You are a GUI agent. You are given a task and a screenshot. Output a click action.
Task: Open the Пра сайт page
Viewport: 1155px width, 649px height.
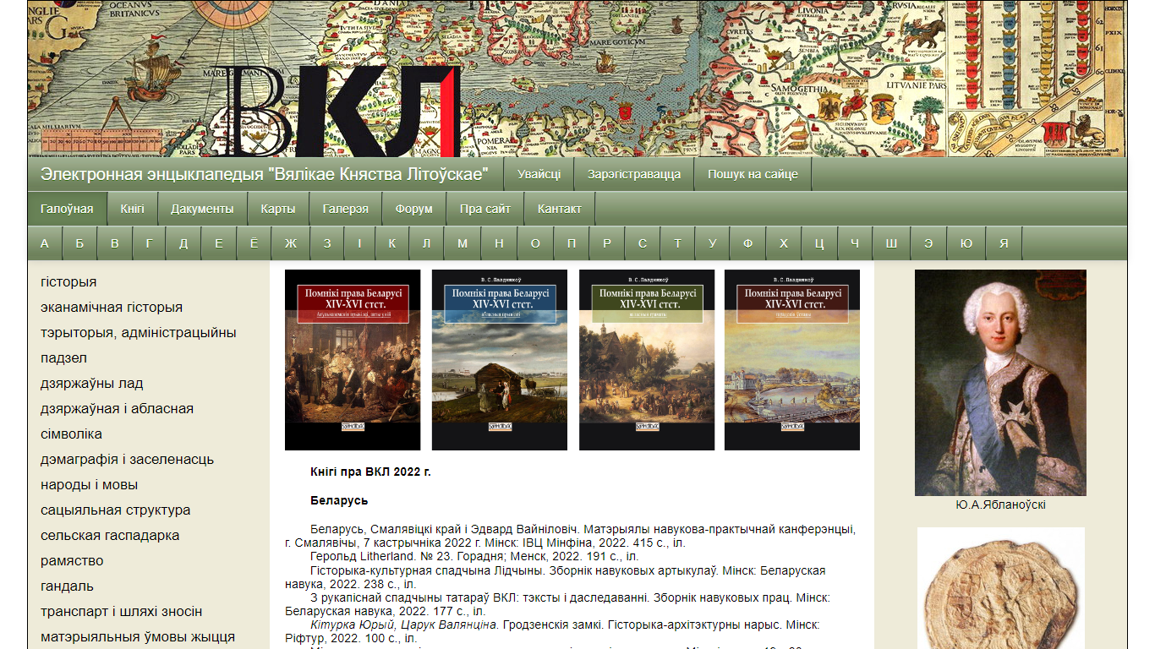point(485,209)
